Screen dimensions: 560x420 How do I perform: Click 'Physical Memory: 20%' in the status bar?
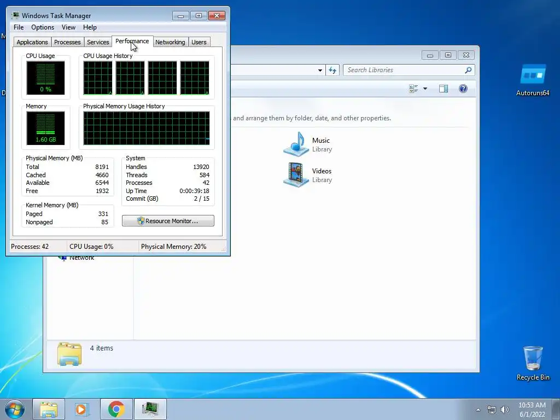[x=173, y=247]
